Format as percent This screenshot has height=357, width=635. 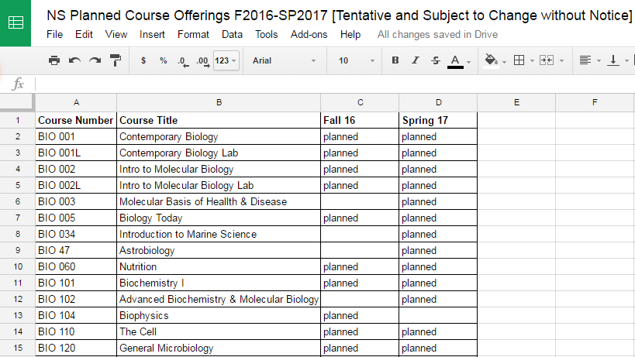coord(163,60)
